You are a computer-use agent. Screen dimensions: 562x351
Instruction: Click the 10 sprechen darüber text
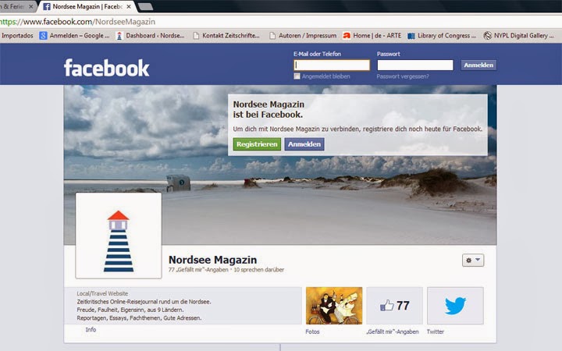pos(259,270)
